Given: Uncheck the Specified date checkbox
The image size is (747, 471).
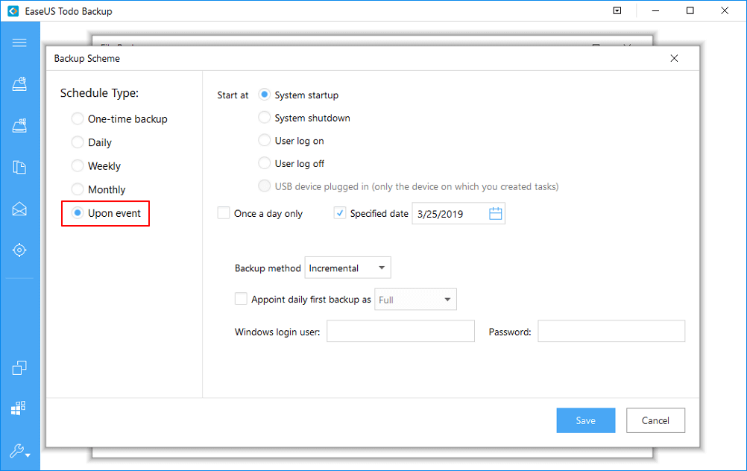Looking at the screenshot, I should (x=340, y=213).
